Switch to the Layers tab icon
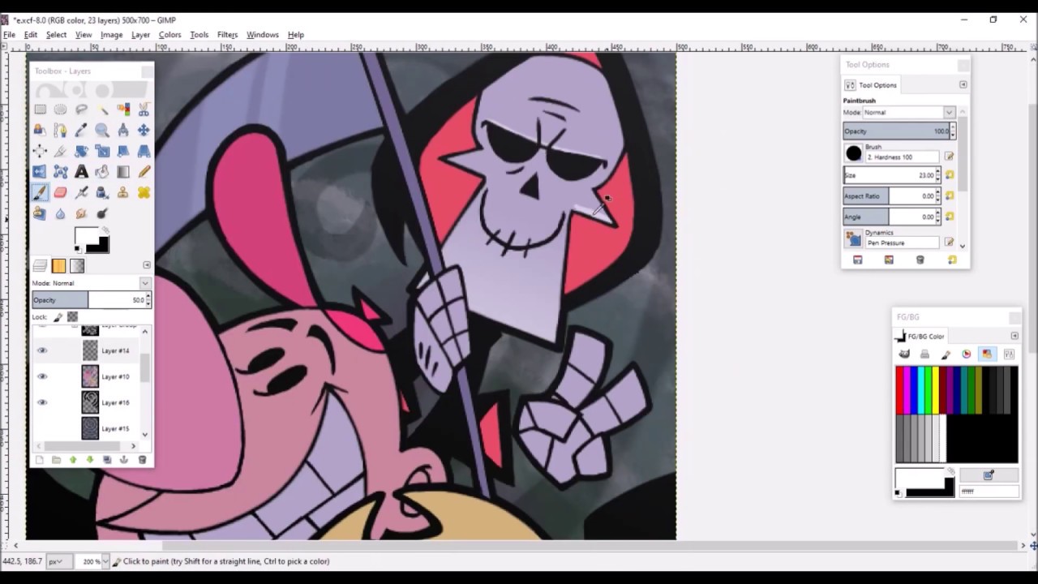The image size is (1038, 584). coord(40,265)
